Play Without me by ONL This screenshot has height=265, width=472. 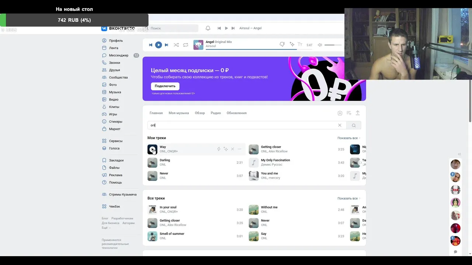(x=254, y=209)
